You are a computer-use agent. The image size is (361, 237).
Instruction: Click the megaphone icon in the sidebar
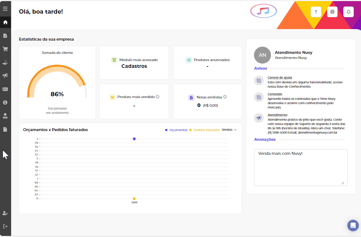pos(5,75)
